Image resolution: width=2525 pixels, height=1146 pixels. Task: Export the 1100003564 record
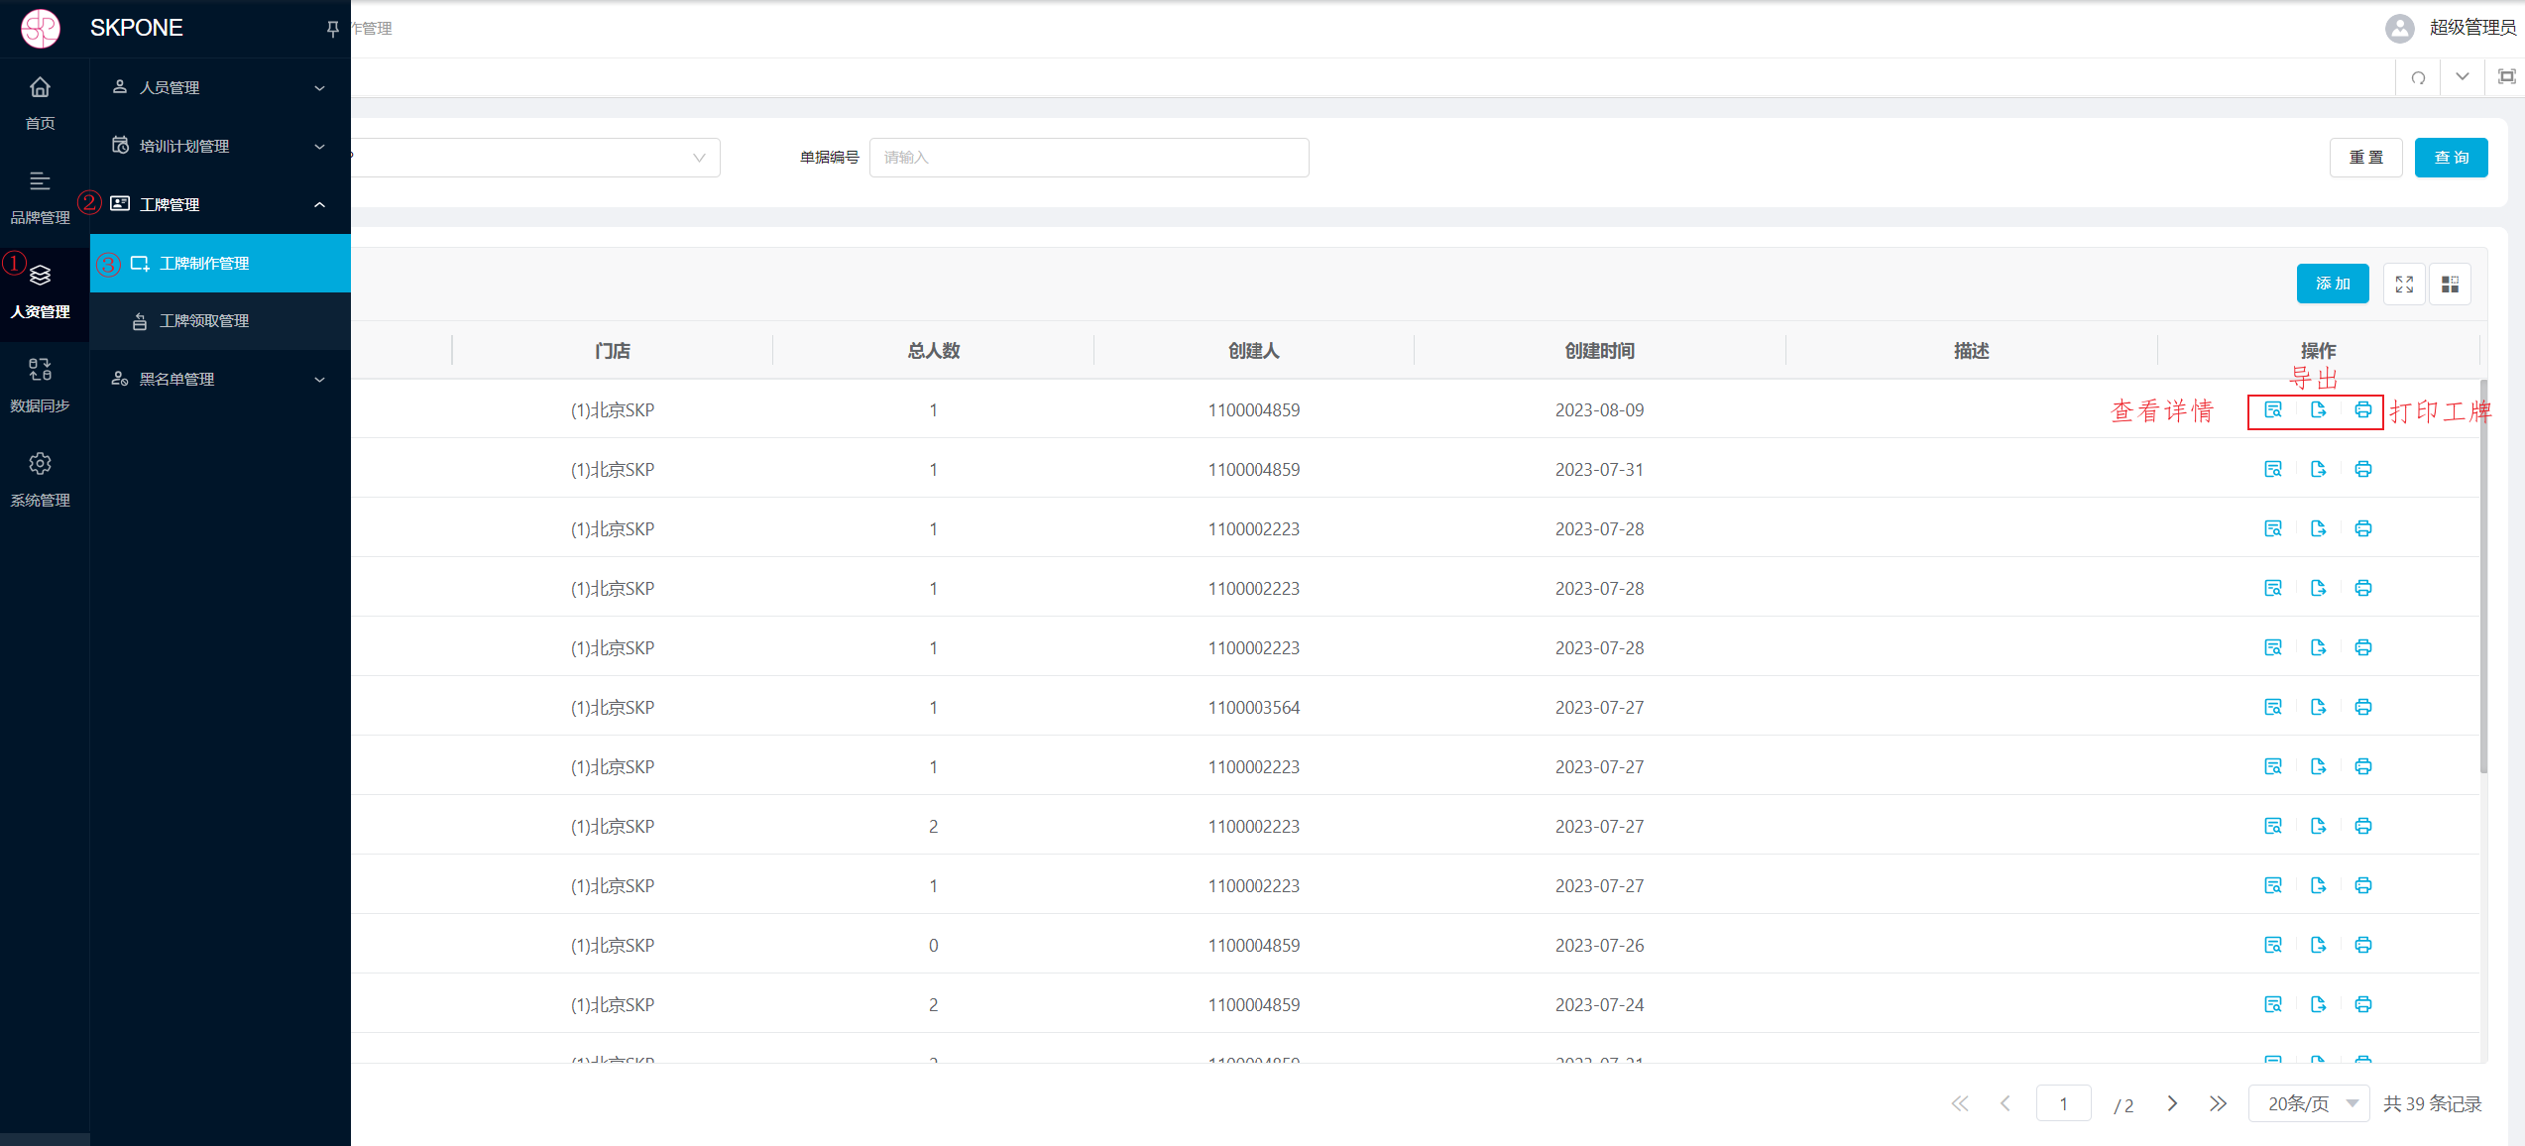click(2318, 707)
